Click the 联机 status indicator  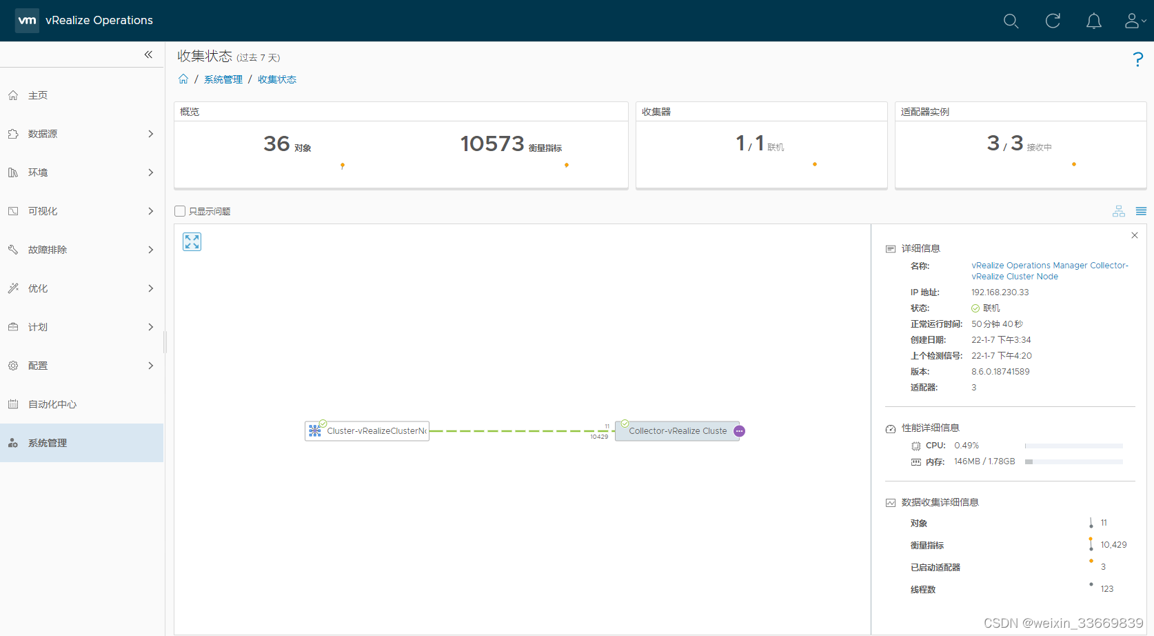tap(986, 308)
